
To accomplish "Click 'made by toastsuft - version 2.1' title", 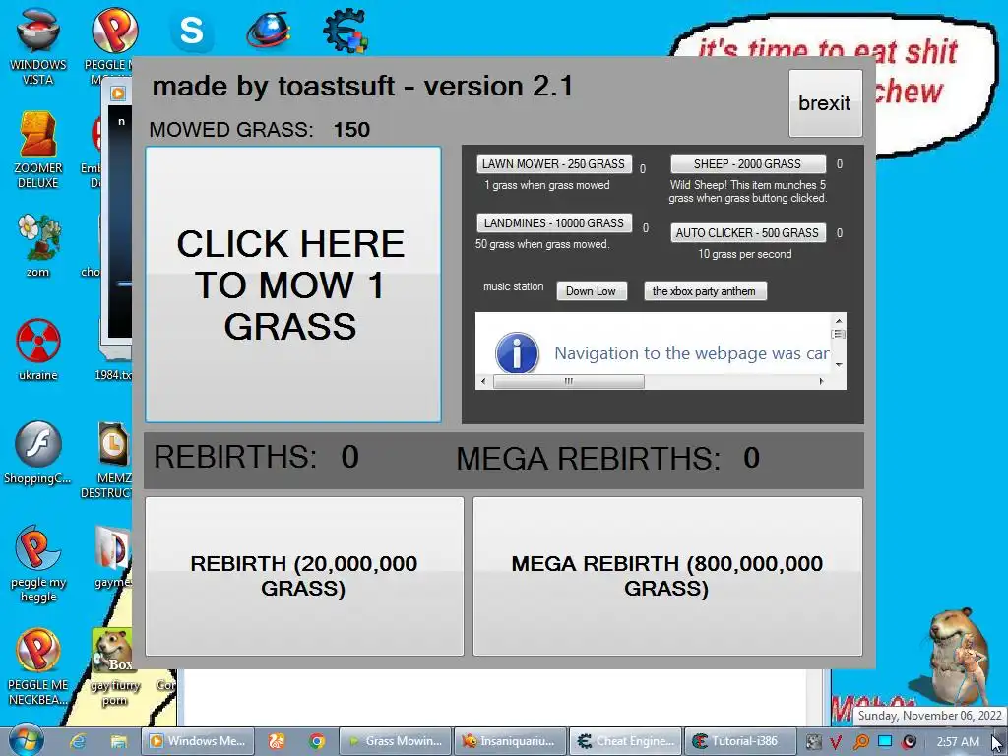I will click(362, 87).
